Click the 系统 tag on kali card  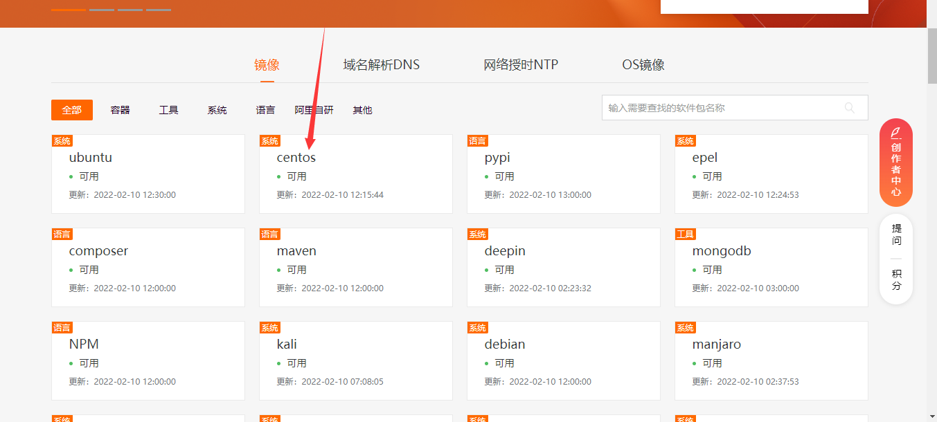pos(269,327)
